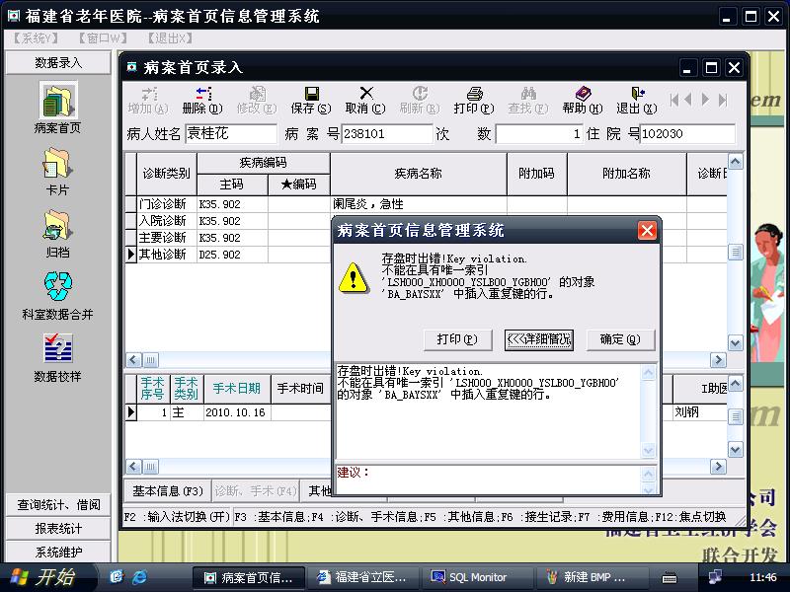The height and width of the screenshot is (592, 790).
Task: Click the 删除(D) toolbar icon
Action: click(202, 101)
